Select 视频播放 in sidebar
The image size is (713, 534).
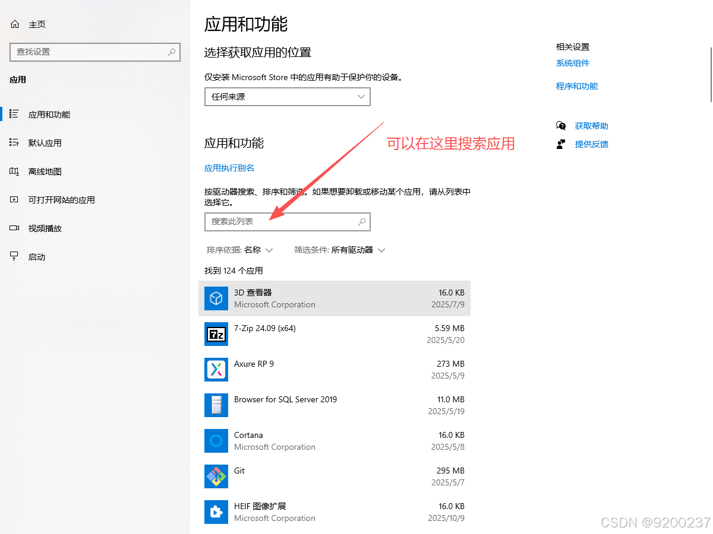click(x=45, y=228)
